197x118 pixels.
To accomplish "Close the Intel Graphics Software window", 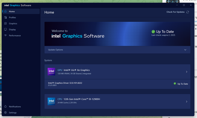I will pos(191,5).
